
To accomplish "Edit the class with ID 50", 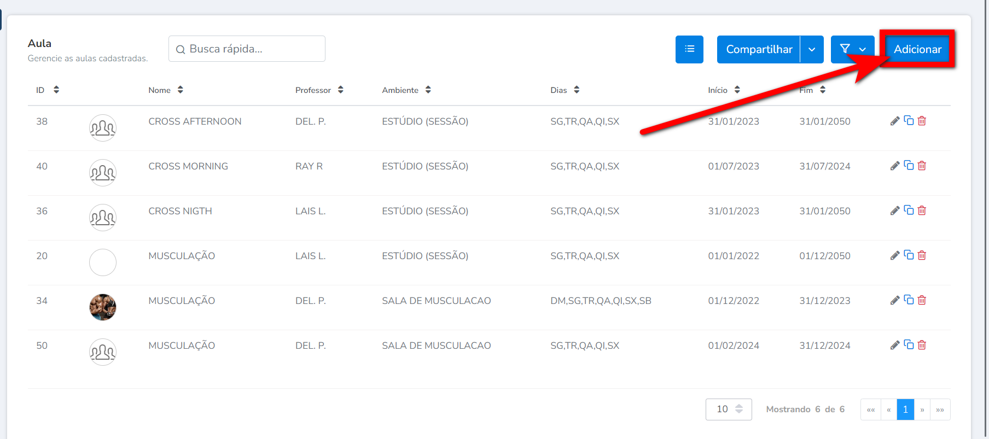I will [895, 345].
